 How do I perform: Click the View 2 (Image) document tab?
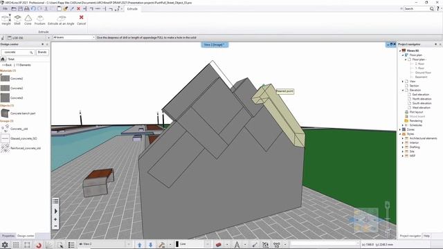click(x=215, y=44)
